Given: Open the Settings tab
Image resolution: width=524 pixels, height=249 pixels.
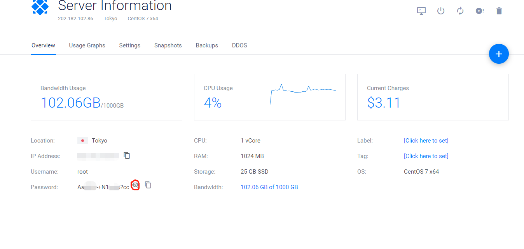Looking at the screenshot, I should point(129,45).
